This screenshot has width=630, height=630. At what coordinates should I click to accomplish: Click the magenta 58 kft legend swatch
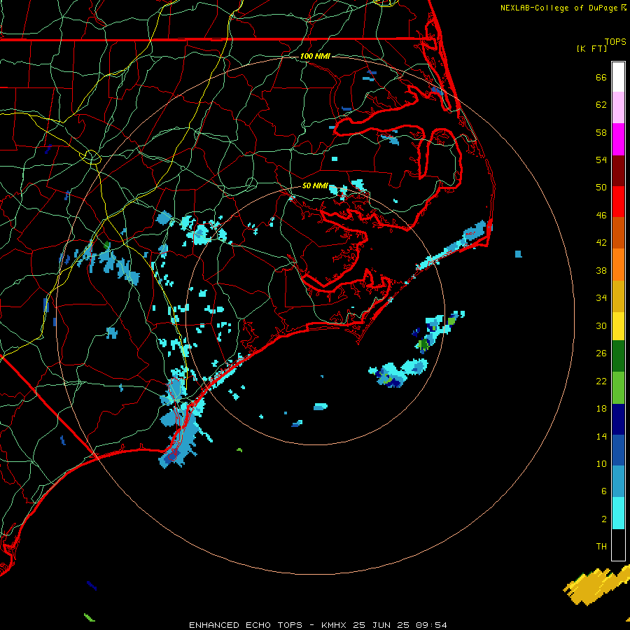pyautogui.click(x=618, y=139)
